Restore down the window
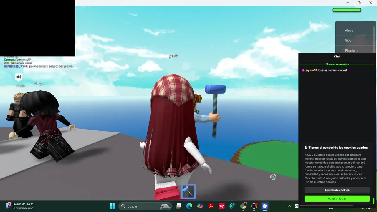The image size is (377, 212). click(x=359, y=3)
